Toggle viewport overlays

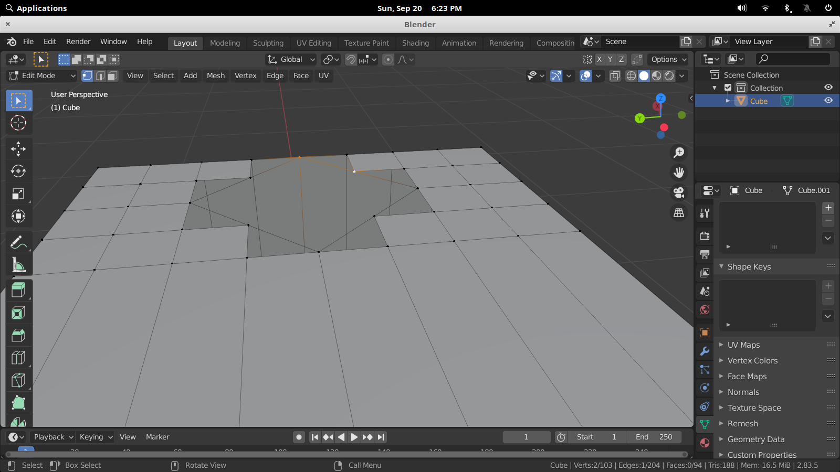tap(585, 76)
